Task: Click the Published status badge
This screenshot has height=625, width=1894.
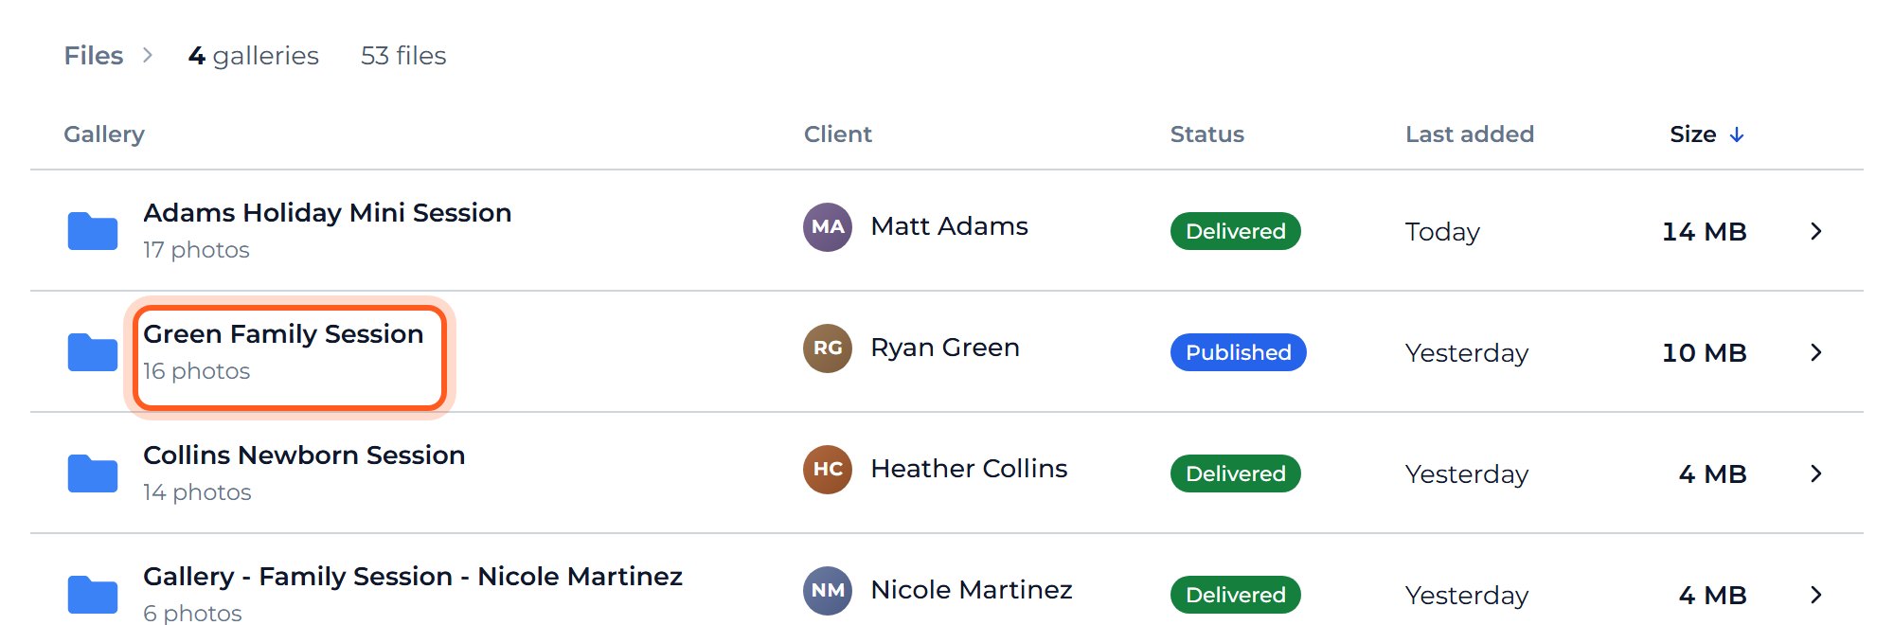Action: click(1239, 352)
